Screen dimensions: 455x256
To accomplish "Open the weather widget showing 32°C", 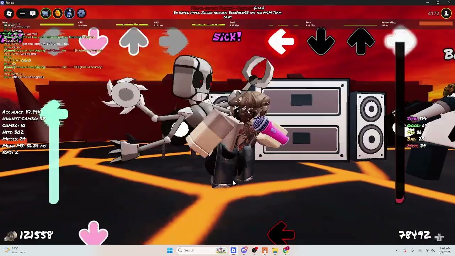I will tap(15, 250).
